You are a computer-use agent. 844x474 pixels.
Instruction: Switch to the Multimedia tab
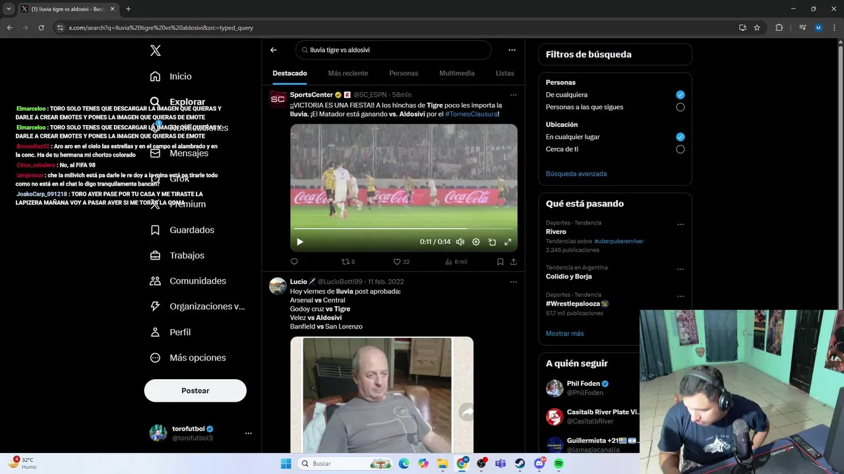click(457, 73)
